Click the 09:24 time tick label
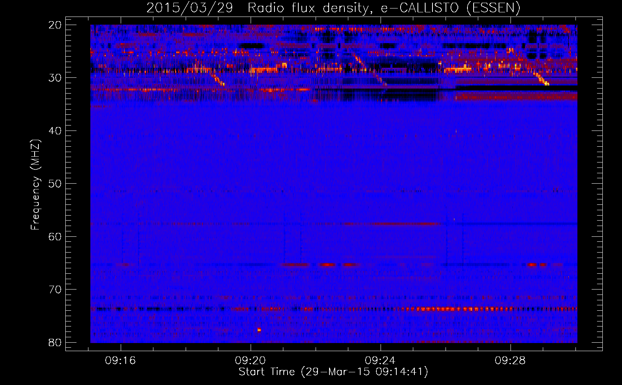Viewport: 622px width, 385px height. pos(381,361)
